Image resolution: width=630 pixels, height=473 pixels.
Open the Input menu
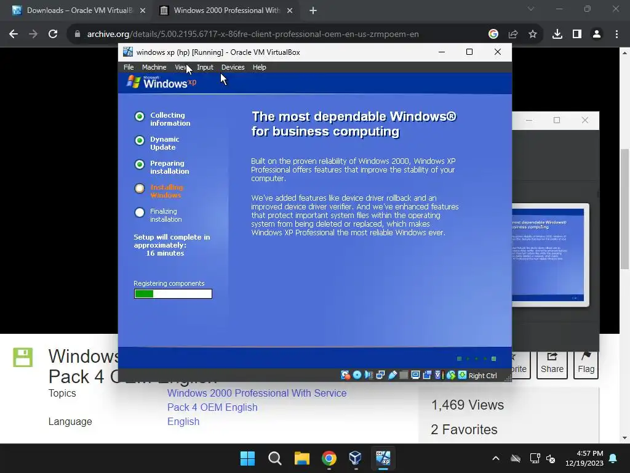point(205,67)
